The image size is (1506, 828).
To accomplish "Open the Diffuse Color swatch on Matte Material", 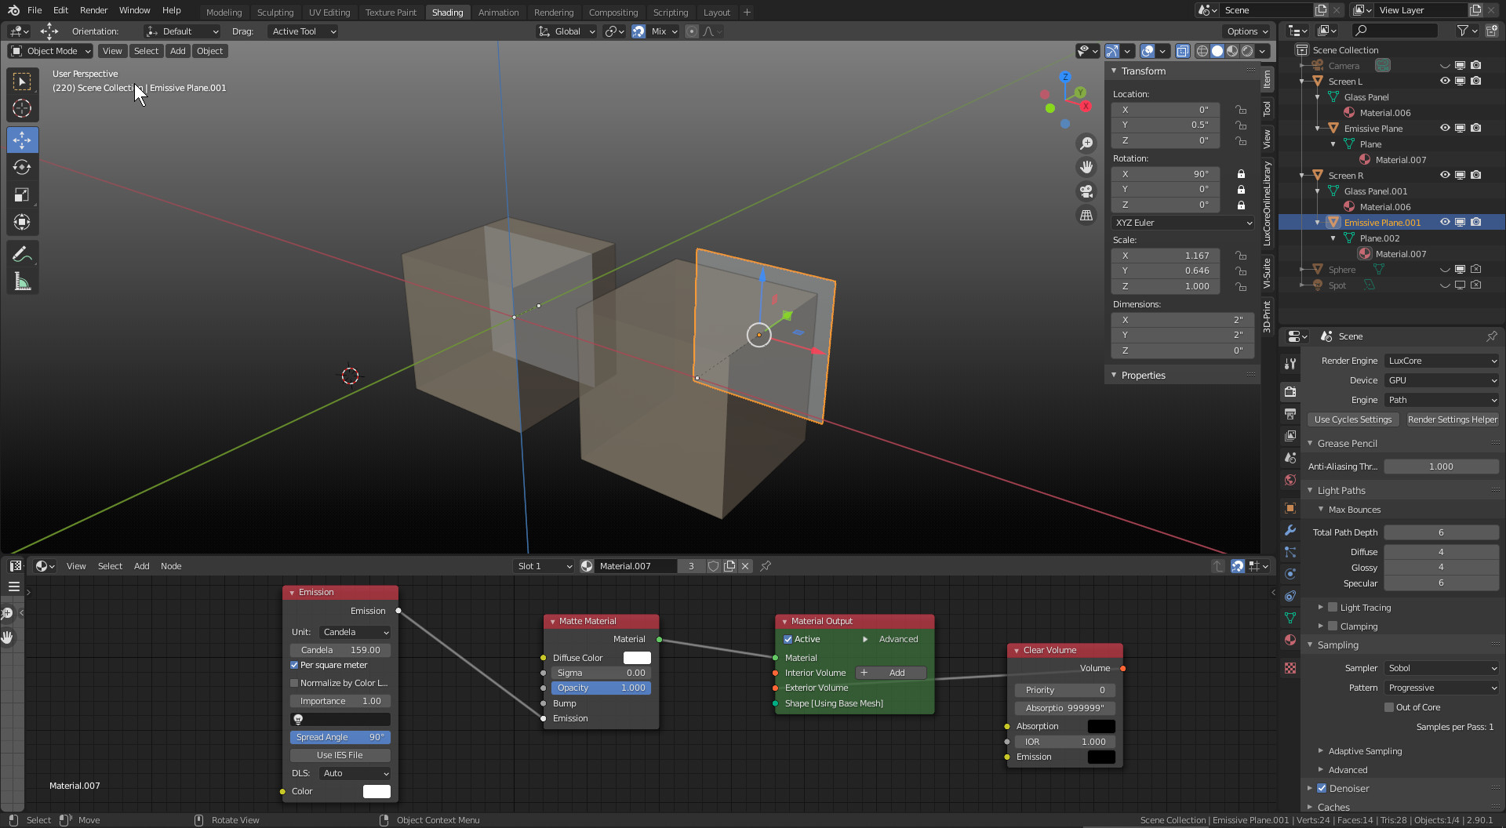I will (637, 658).
